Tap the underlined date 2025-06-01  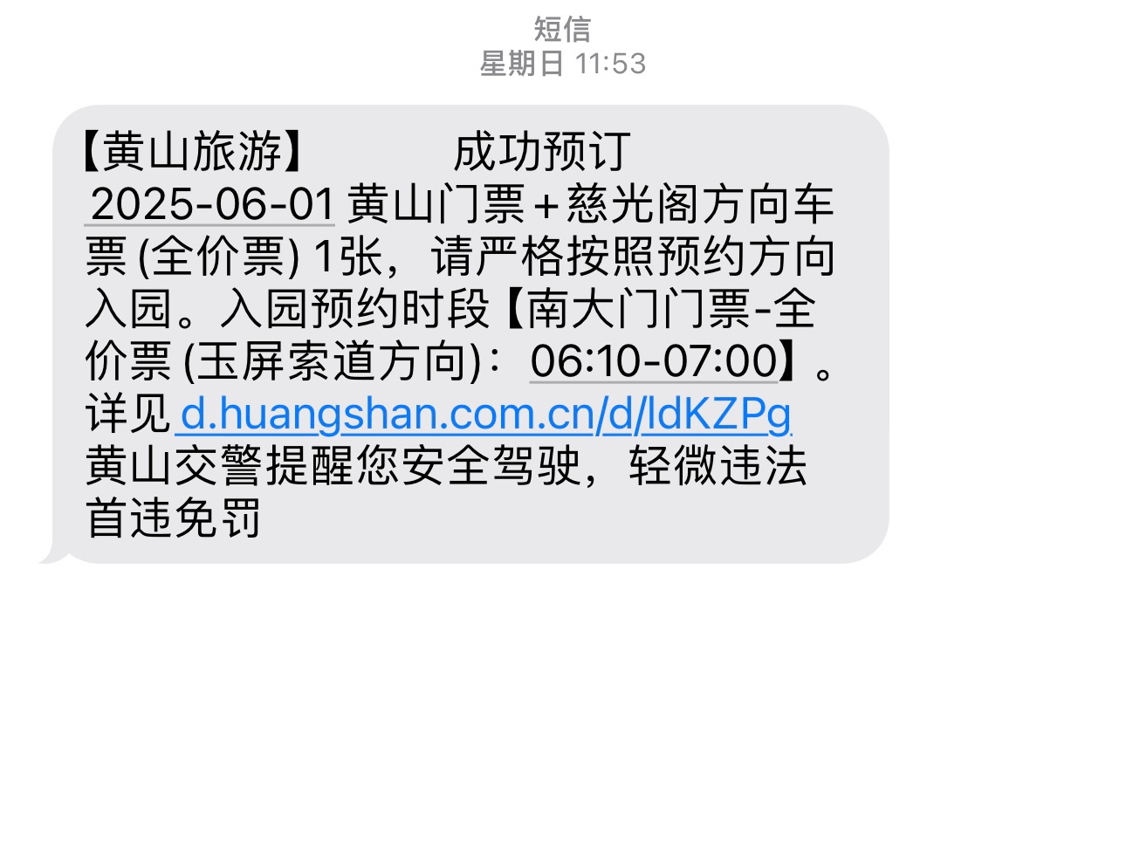pyautogui.click(x=210, y=204)
